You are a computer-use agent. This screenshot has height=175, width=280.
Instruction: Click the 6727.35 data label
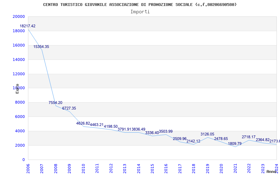tap(69, 108)
